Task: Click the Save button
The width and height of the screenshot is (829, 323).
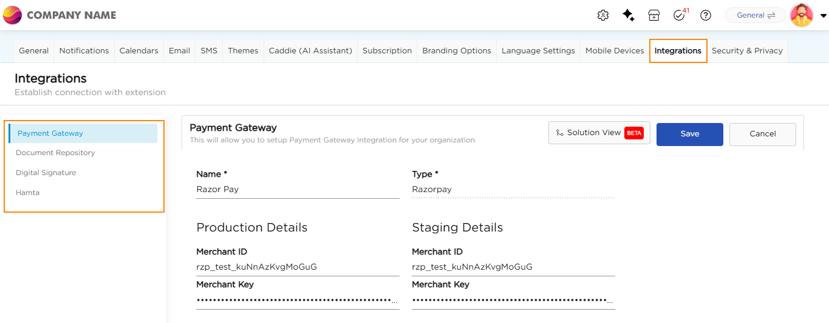Action: (x=689, y=134)
